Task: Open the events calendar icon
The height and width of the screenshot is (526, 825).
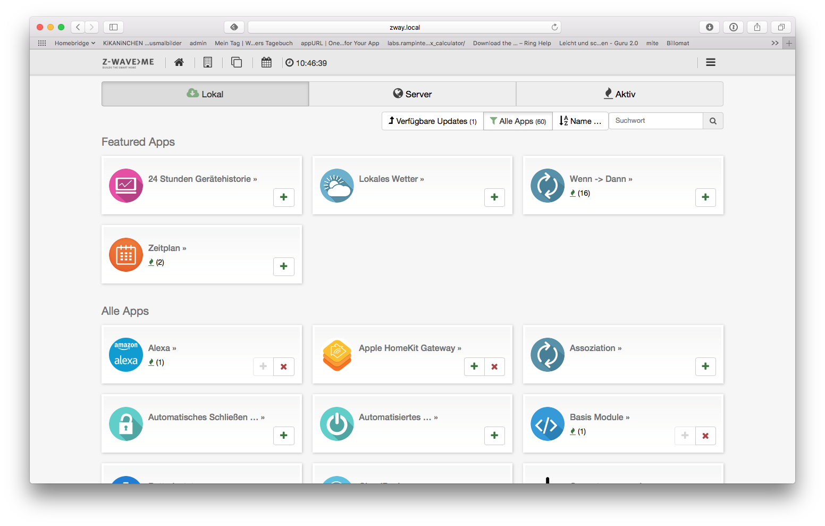Action: coord(266,63)
